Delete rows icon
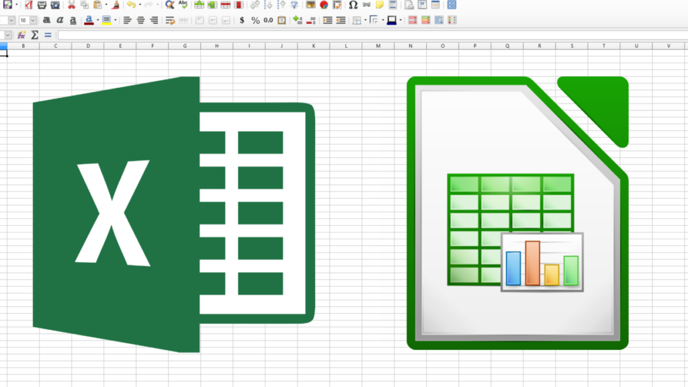 pyautogui.click(x=226, y=5)
